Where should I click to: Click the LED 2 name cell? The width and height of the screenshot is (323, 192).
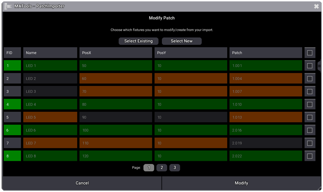50,78
